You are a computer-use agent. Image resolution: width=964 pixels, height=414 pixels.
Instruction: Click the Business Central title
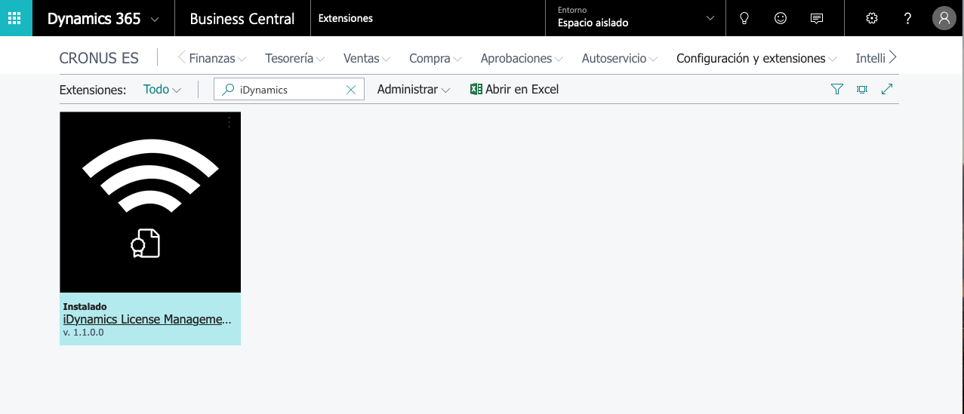pos(242,19)
